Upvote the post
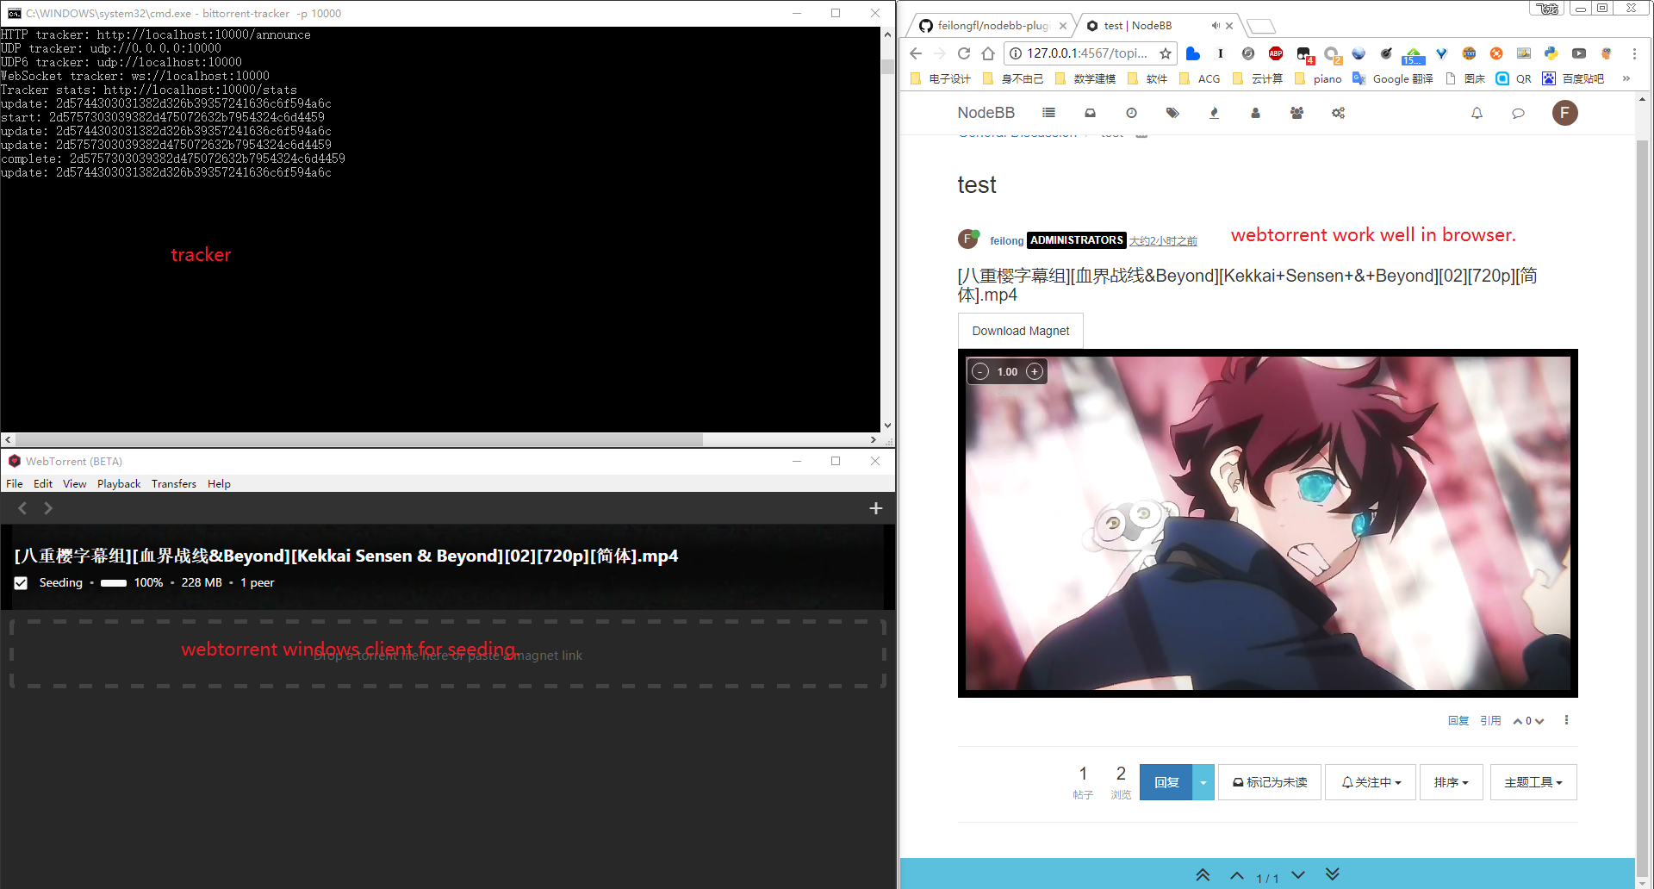Image resolution: width=1654 pixels, height=889 pixels. pos(1518,721)
